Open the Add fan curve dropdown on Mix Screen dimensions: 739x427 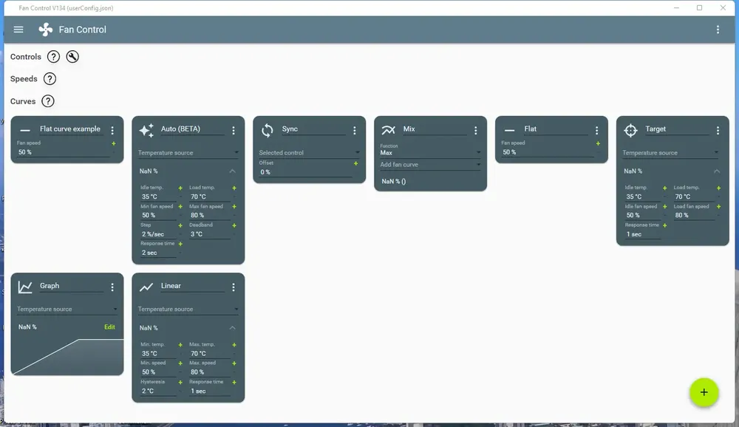click(x=430, y=165)
